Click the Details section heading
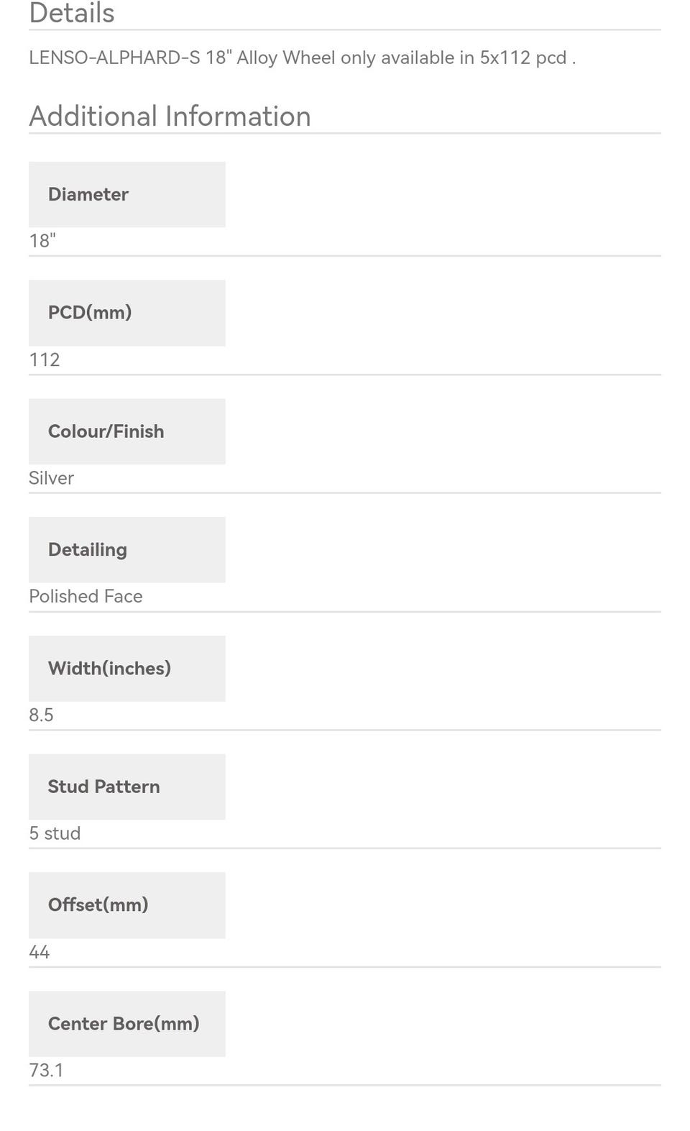 pos(72,13)
